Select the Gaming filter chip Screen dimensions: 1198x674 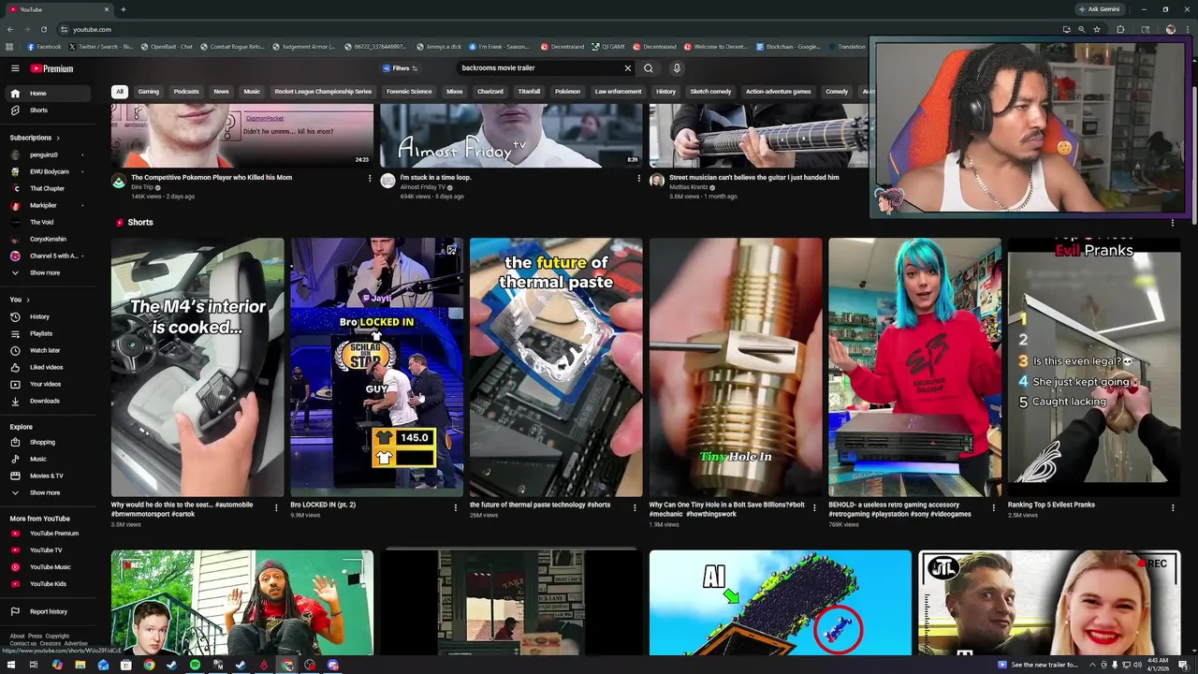[x=149, y=92]
